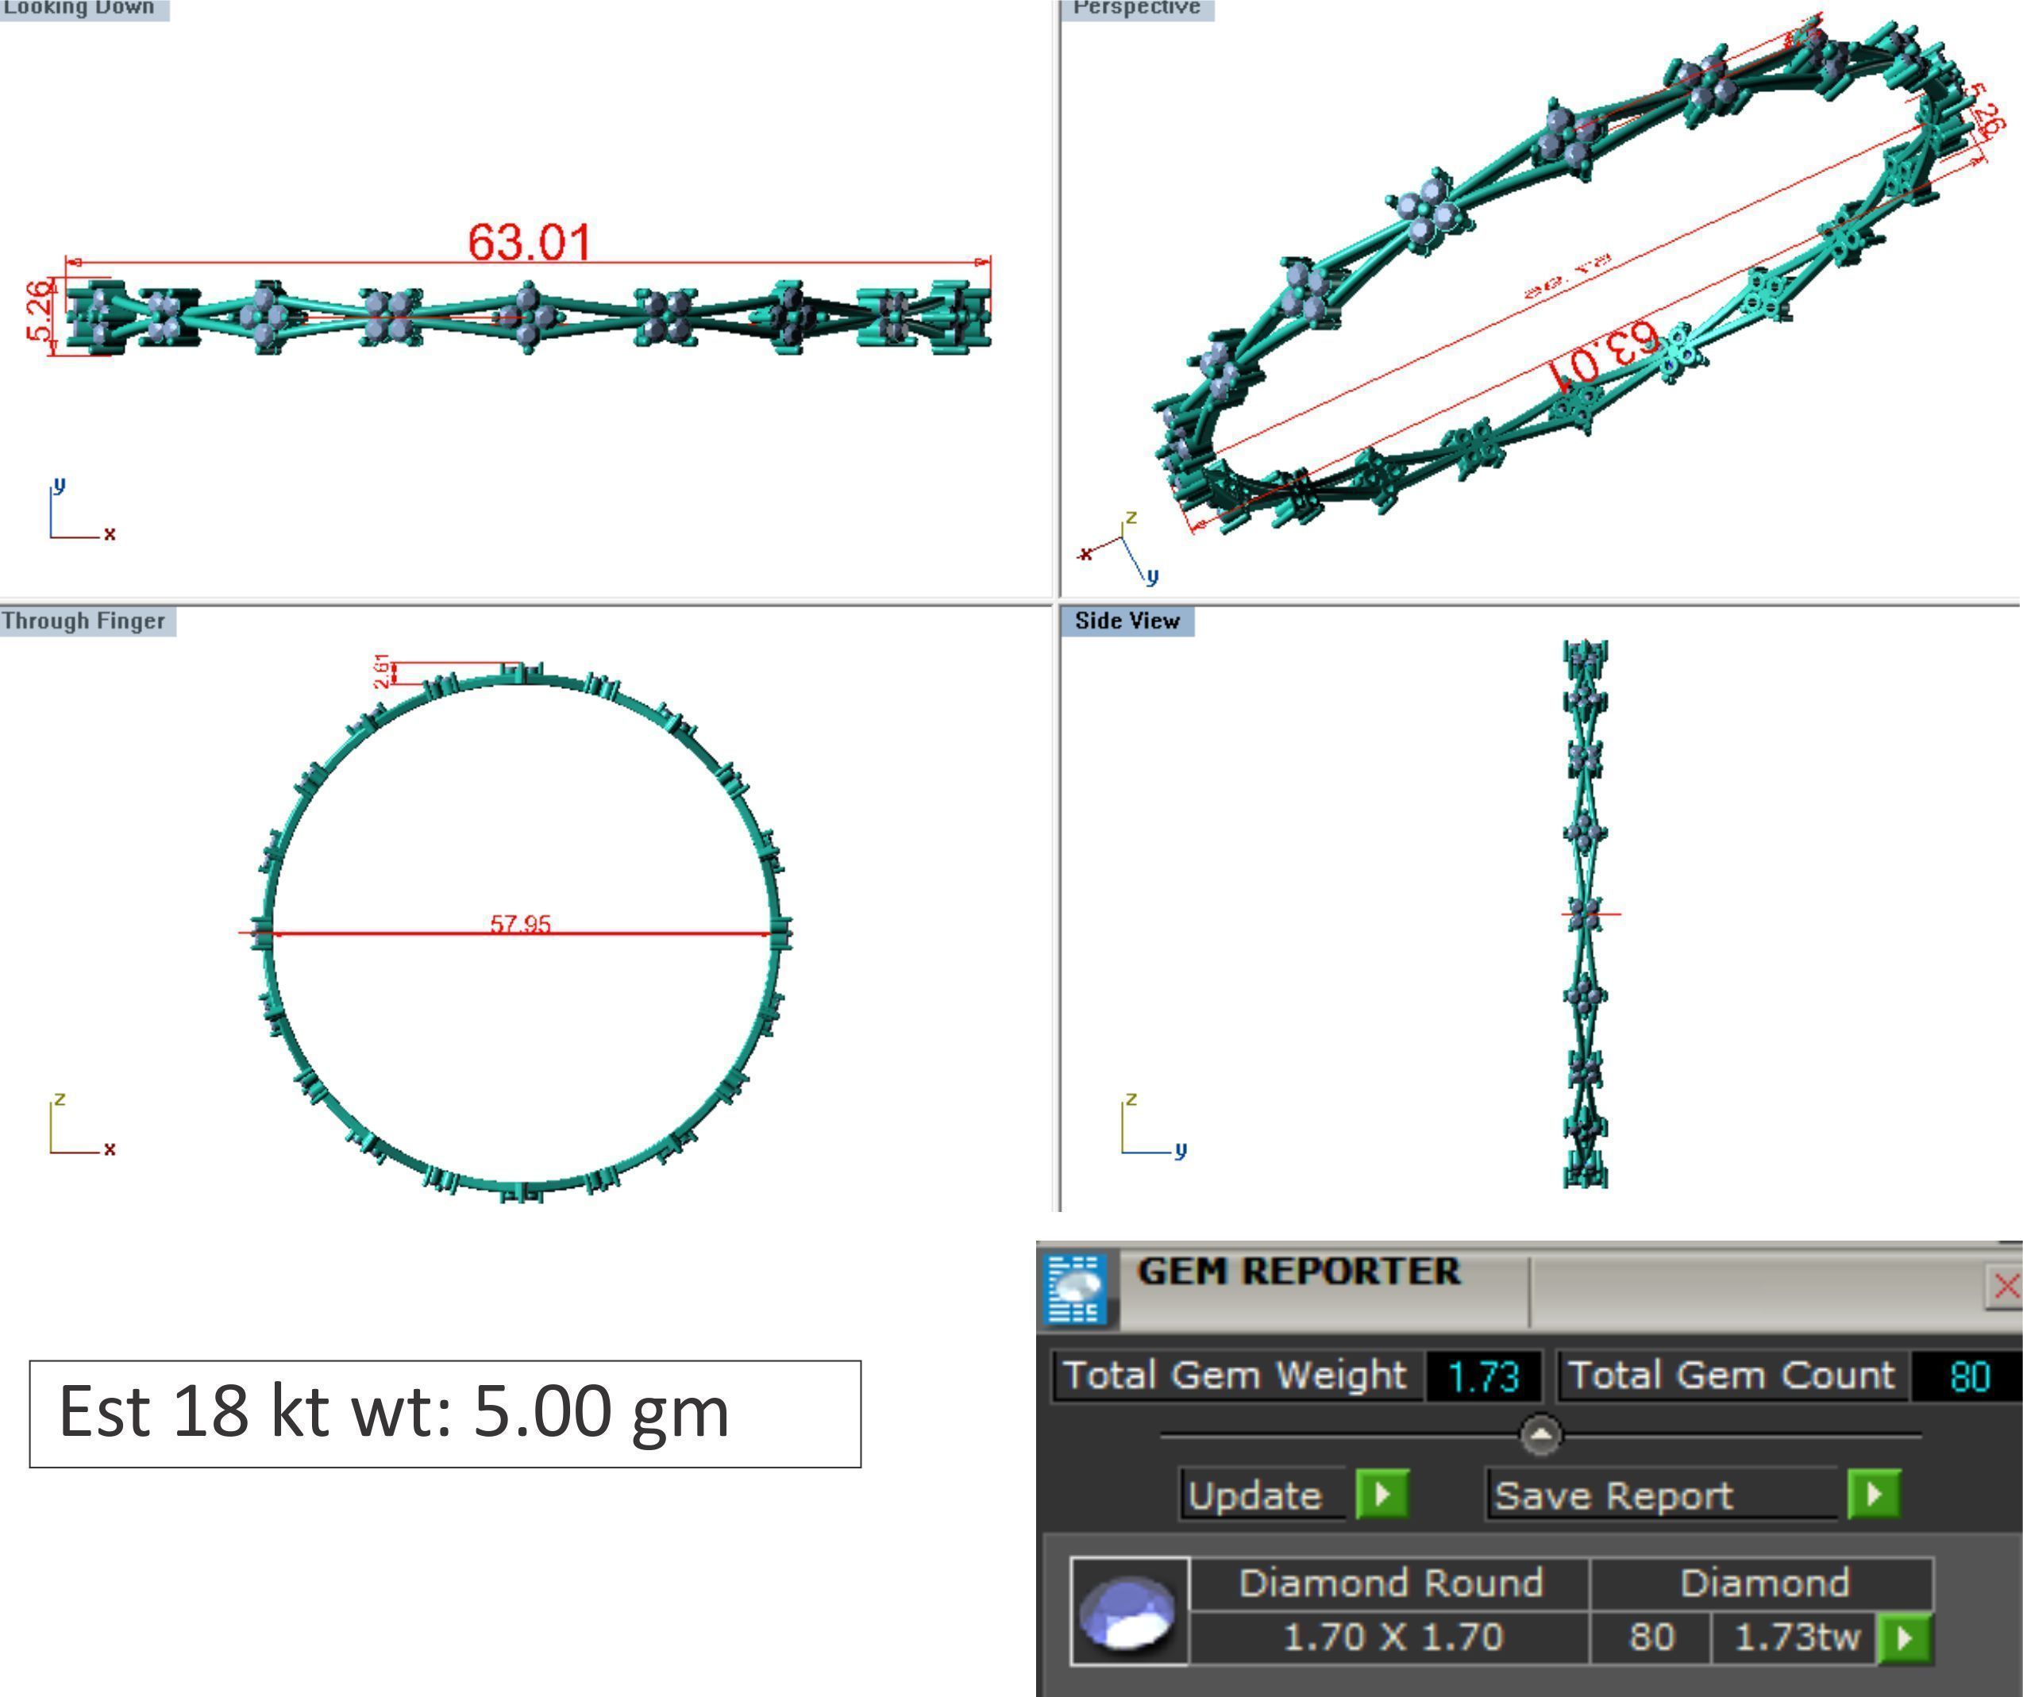Screen dimensions: 2023x1697
Task: Select the 1.70 X 1.70 size cell
Action: 1391,1637
